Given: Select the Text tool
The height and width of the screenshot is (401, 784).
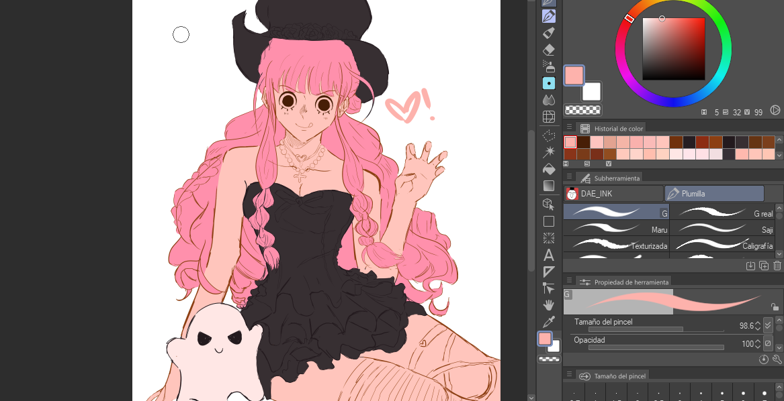Looking at the screenshot, I should [x=548, y=255].
